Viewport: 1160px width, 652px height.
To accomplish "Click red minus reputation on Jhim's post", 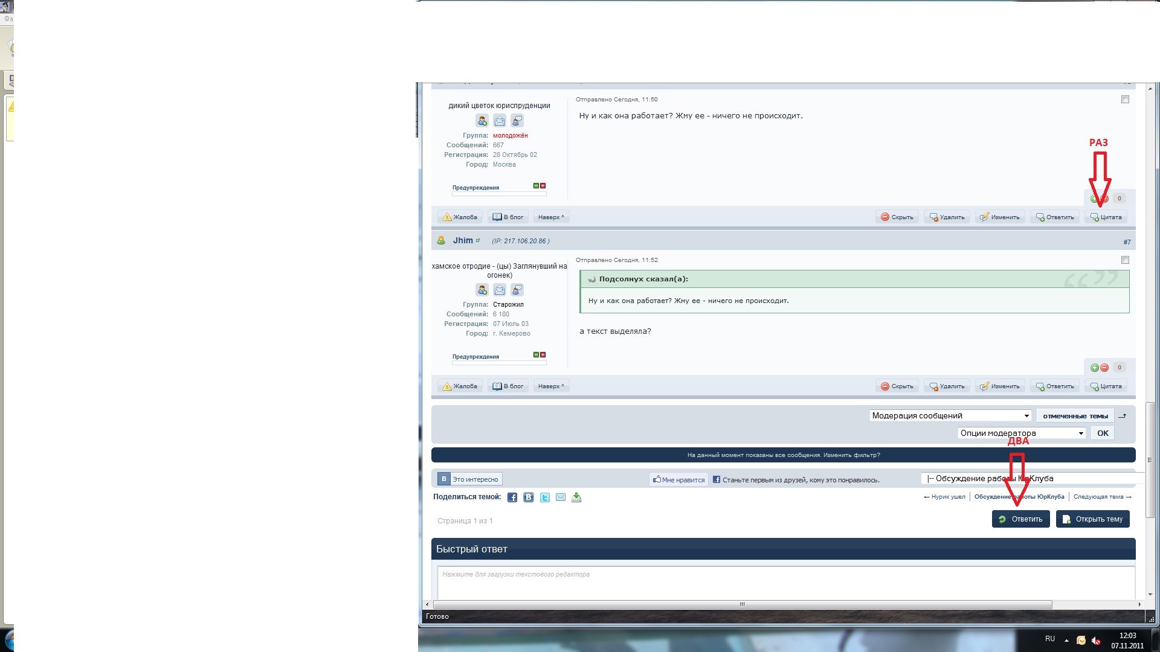I will (x=1104, y=368).
